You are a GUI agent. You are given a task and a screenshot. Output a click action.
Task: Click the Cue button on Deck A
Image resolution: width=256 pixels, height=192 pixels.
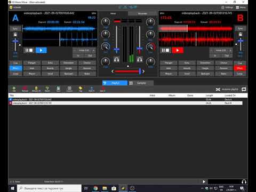point(15,63)
